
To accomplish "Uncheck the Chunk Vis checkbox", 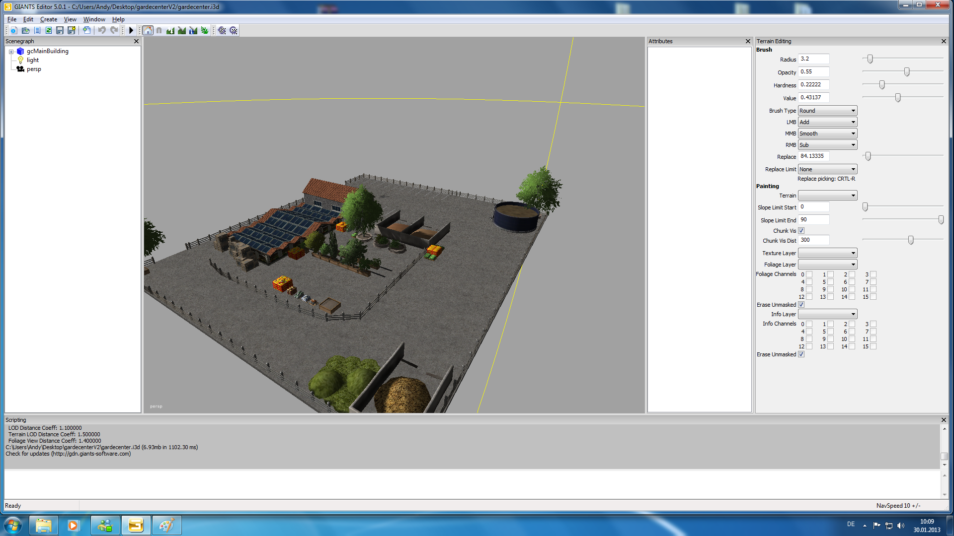I will point(801,231).
